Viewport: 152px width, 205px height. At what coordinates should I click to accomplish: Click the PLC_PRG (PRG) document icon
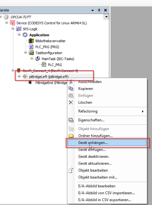[31, 47]
